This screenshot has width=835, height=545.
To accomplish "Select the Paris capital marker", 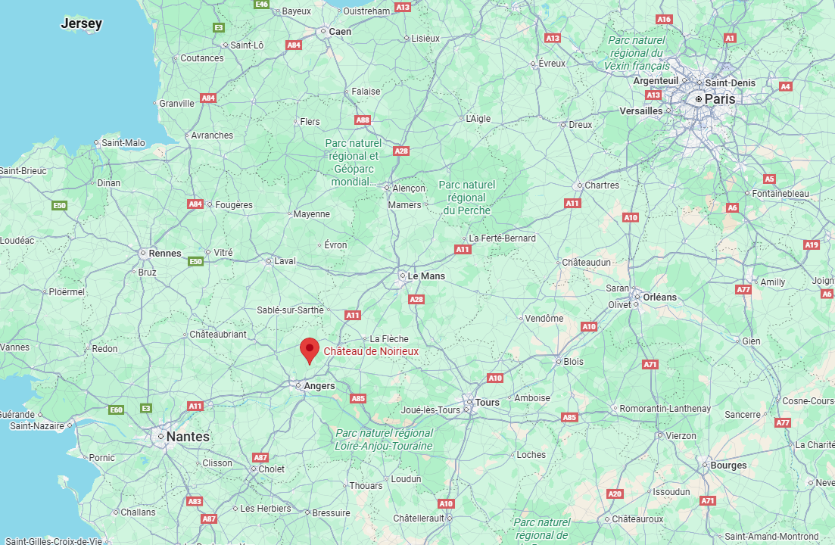I will [698, 99].
